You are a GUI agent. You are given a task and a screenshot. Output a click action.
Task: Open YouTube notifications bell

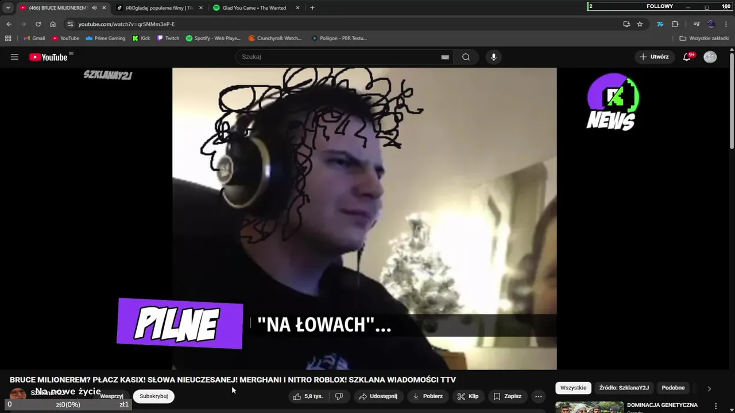[x=687, y=57]
